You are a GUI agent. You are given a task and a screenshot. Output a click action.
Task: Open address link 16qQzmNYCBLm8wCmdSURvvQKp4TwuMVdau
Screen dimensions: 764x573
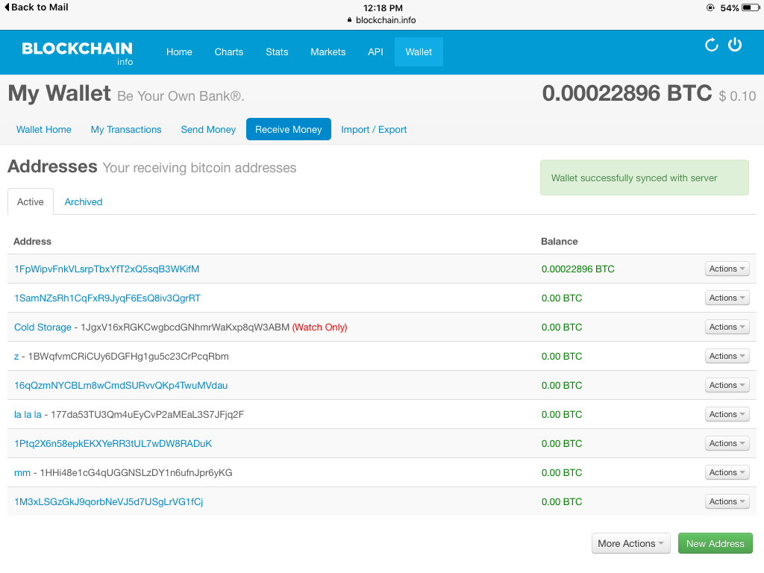point(121,386)
